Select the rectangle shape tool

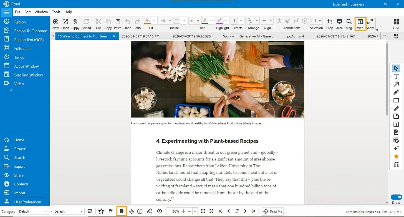[396, 100]
